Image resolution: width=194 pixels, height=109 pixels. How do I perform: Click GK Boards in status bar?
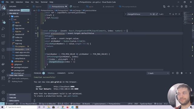86,104
